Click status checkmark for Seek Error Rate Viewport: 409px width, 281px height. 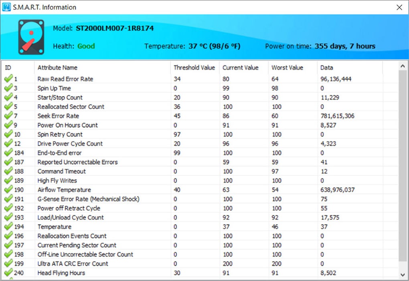(x=8, y=115)
